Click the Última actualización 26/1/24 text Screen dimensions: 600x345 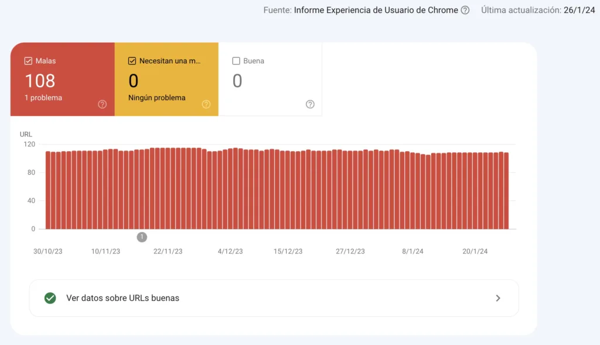click(538, 11)
